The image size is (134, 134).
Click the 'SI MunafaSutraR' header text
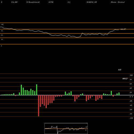(33, 2)
